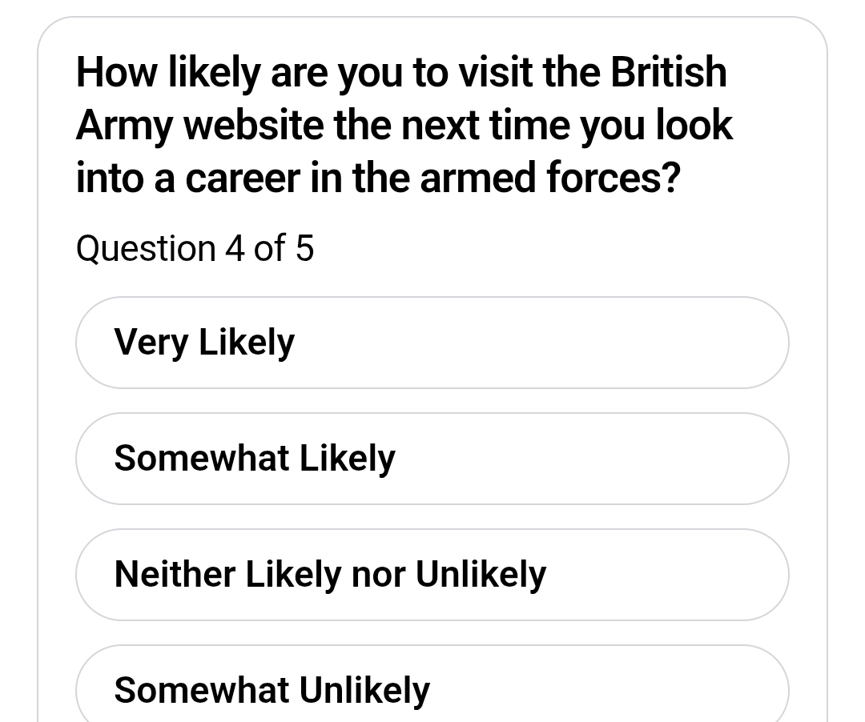This screenshot has width=865, height=722.
Task: Click the word "nor" in third option
Action: pos(378,575)
